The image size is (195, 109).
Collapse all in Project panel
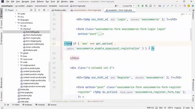[x=39, y=10]
